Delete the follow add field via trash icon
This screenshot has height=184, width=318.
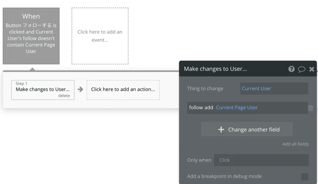[x=311, y=108]
